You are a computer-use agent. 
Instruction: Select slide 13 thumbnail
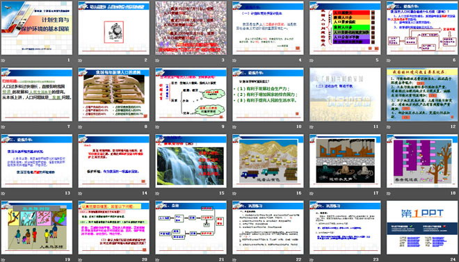click(37, 161)
